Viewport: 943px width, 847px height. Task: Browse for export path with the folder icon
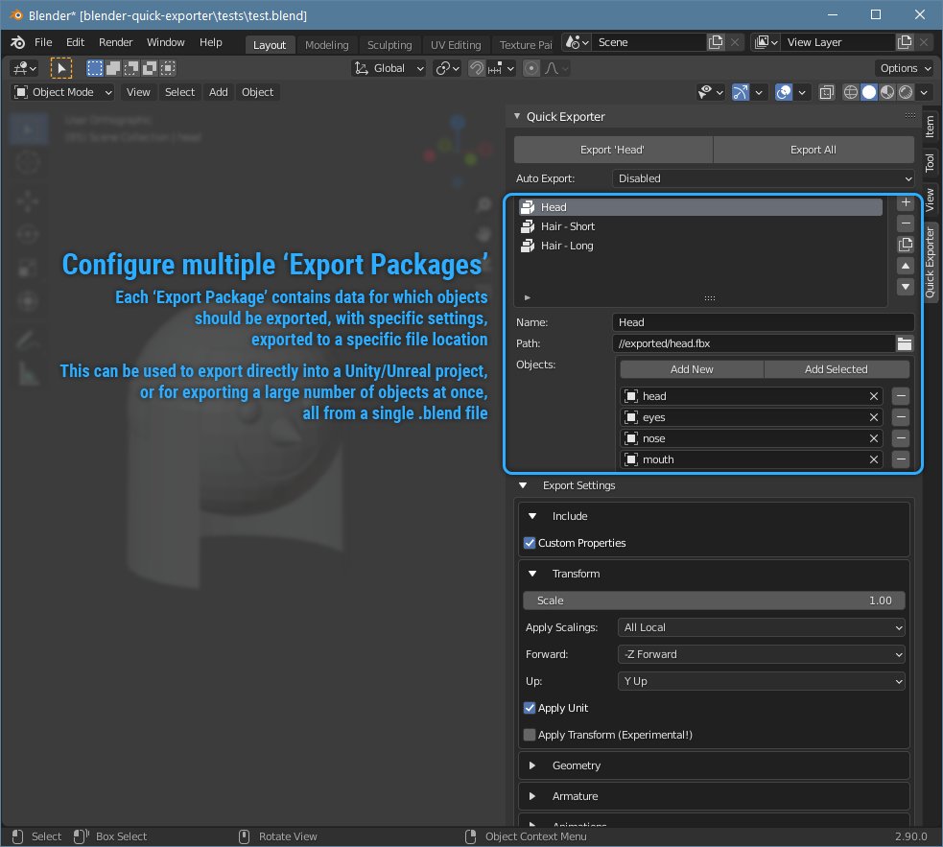[x=905, y=343]
